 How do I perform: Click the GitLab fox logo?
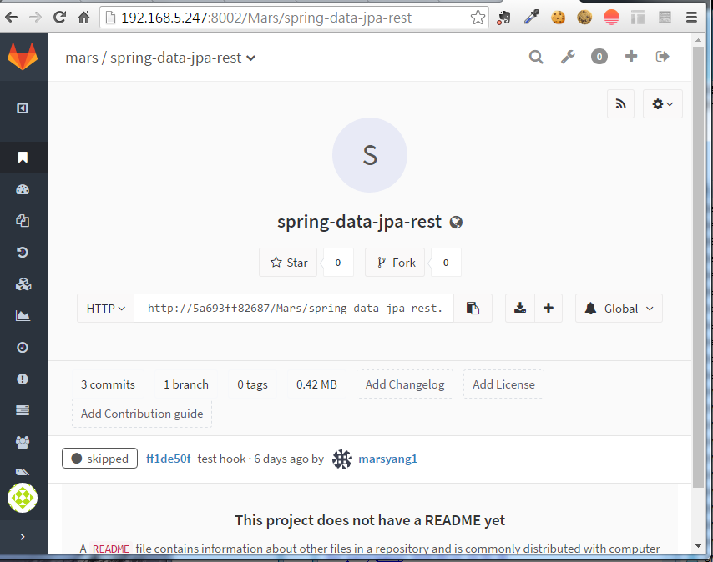point(23,57)
